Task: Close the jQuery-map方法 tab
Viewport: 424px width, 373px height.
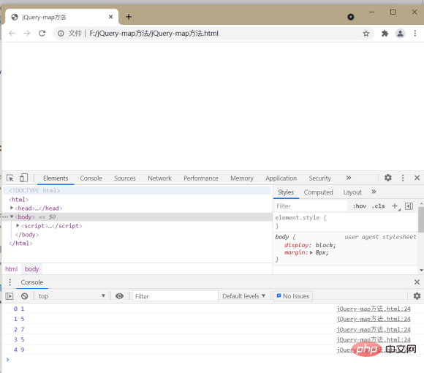Action: click(110, 17)
